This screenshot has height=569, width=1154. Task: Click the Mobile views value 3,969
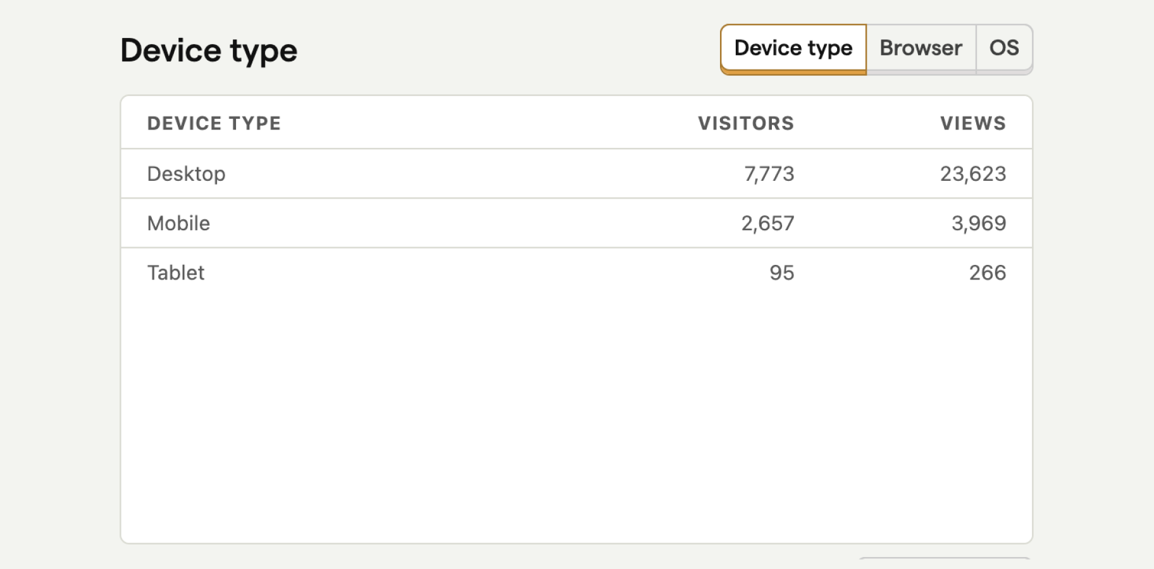[979, 223]
